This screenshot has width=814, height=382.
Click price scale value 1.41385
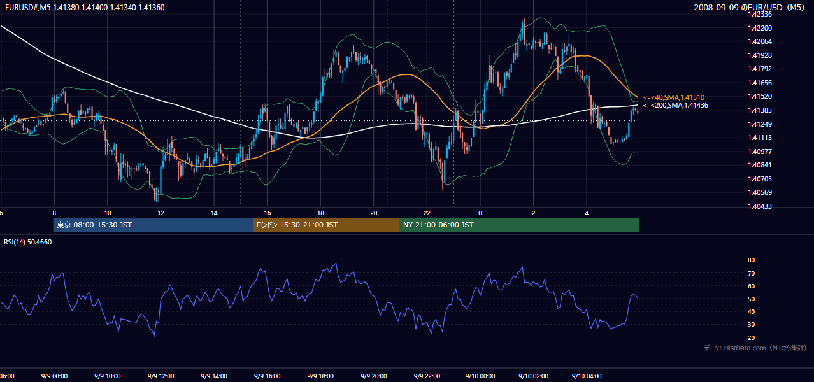click(x=760, y=110)
